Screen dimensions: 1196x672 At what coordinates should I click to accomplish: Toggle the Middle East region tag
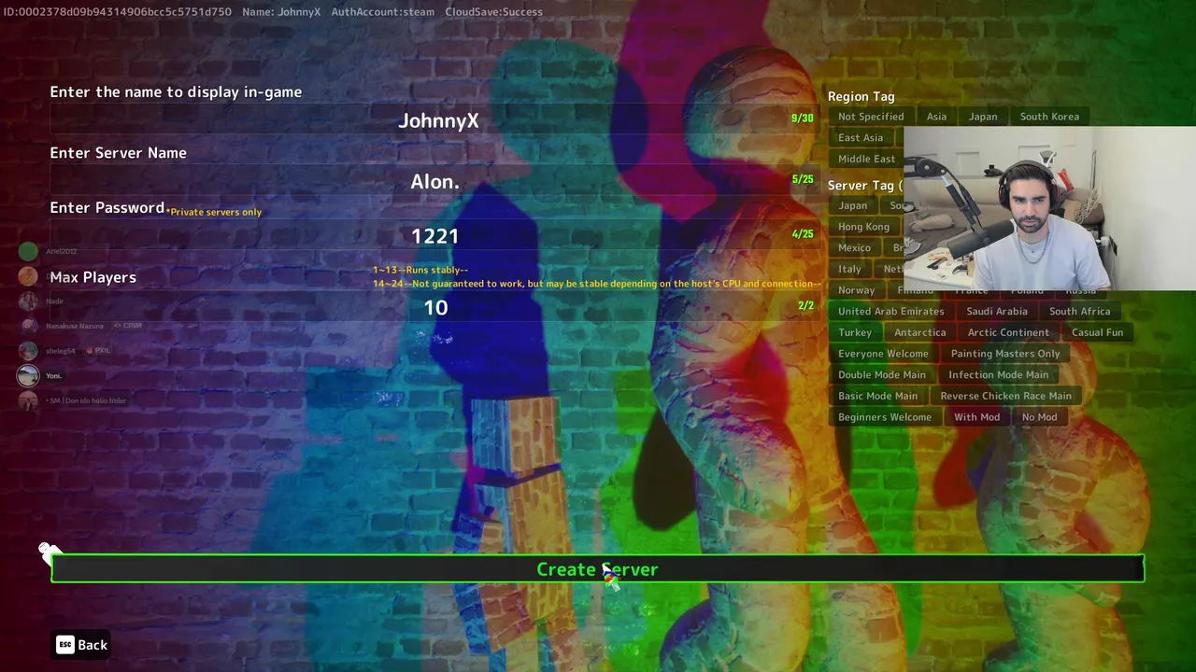click(x=866, y=159)
